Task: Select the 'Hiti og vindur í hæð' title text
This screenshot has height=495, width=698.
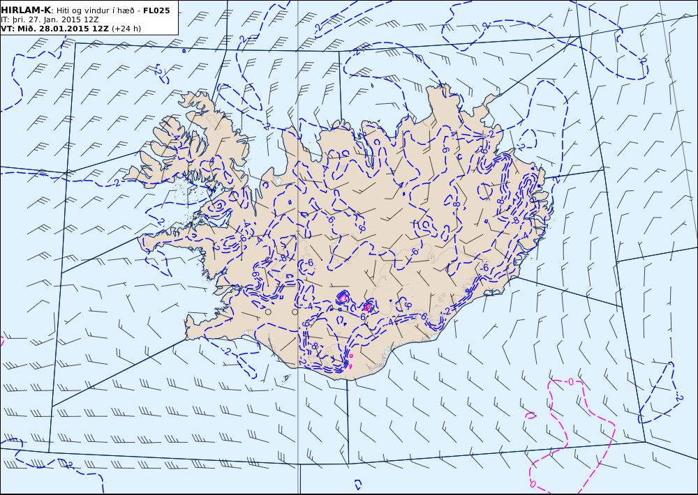Action: (x=95, y=10)
